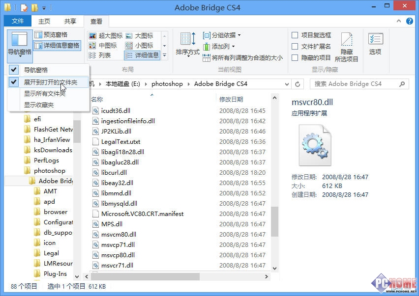Minimize the ribbon with the chevron
419x296 pixels.
pos(399,21)
